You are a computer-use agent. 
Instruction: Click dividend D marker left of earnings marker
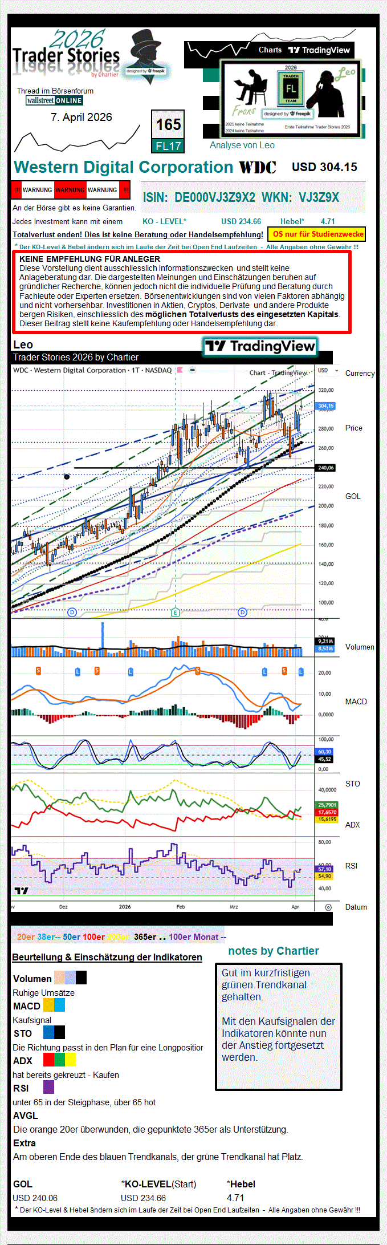click(72, 612)
